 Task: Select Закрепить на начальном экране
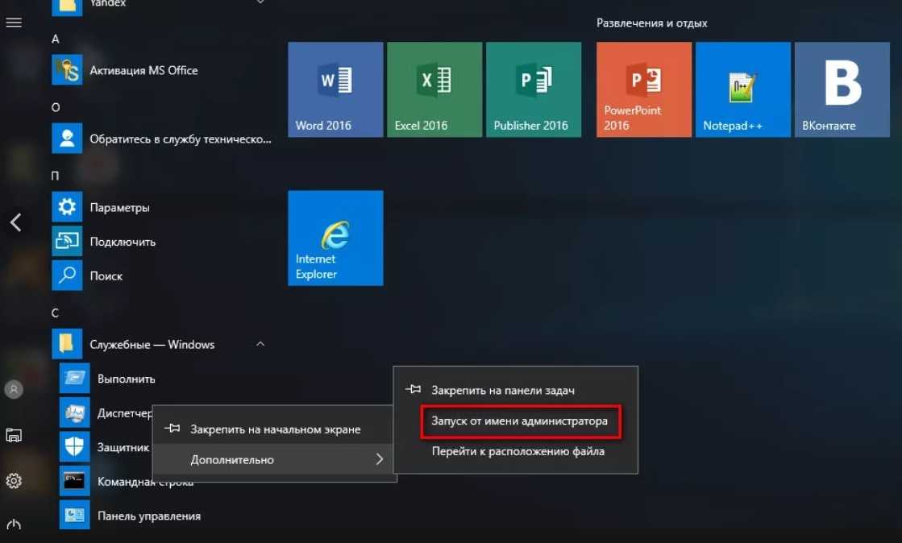click(x=275, y=429)
